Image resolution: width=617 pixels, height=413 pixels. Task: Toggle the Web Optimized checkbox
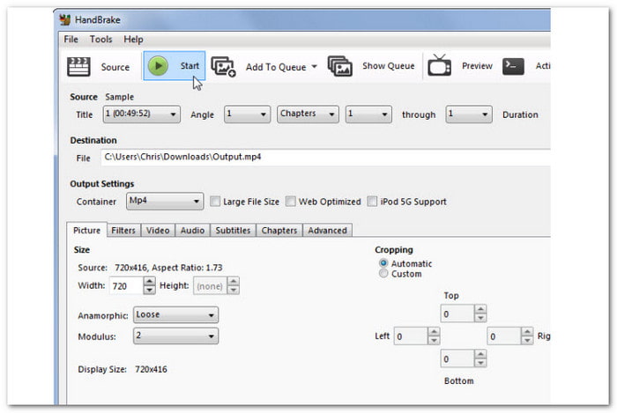[291, 202]
